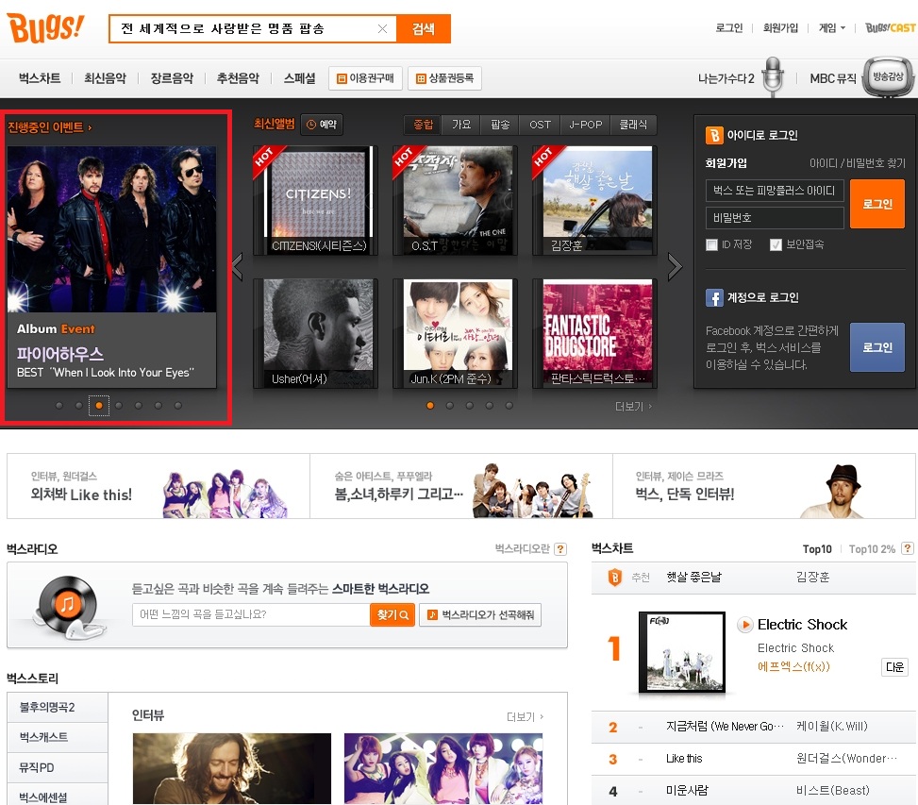
Task: Play Electric Shock with the play icon
Action: coord(744,625)
